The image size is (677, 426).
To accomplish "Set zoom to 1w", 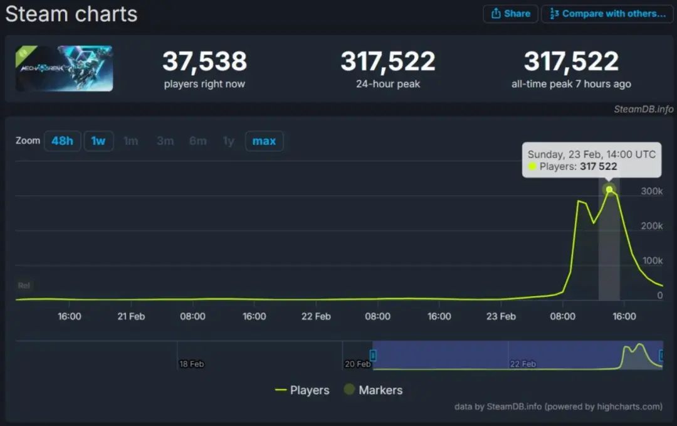I will click(98, 141).
